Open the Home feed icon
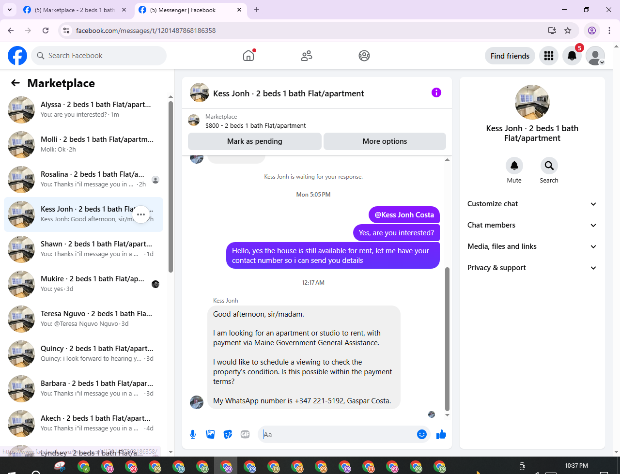This screenshot has height=474, width=620. click(x=248, y=56)
